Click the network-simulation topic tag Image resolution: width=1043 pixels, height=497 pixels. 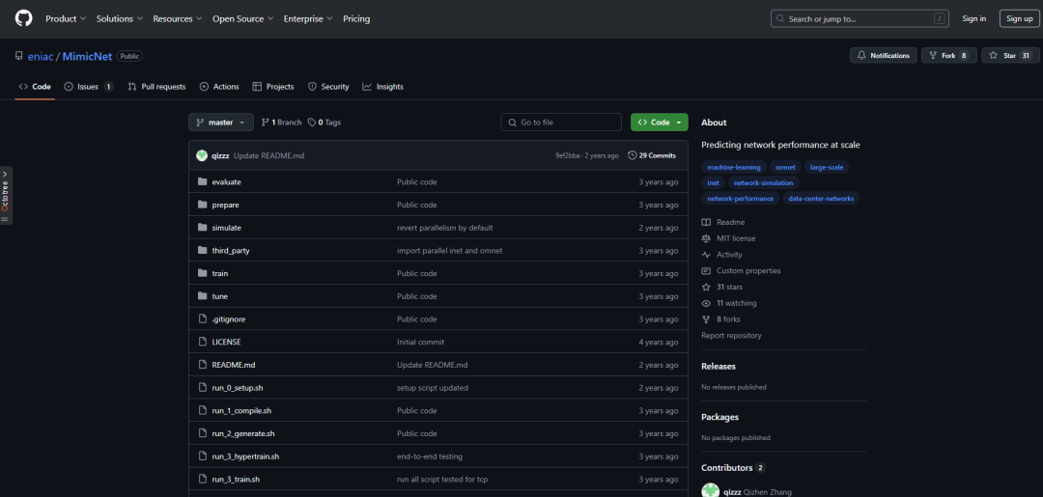click(763, 182)
